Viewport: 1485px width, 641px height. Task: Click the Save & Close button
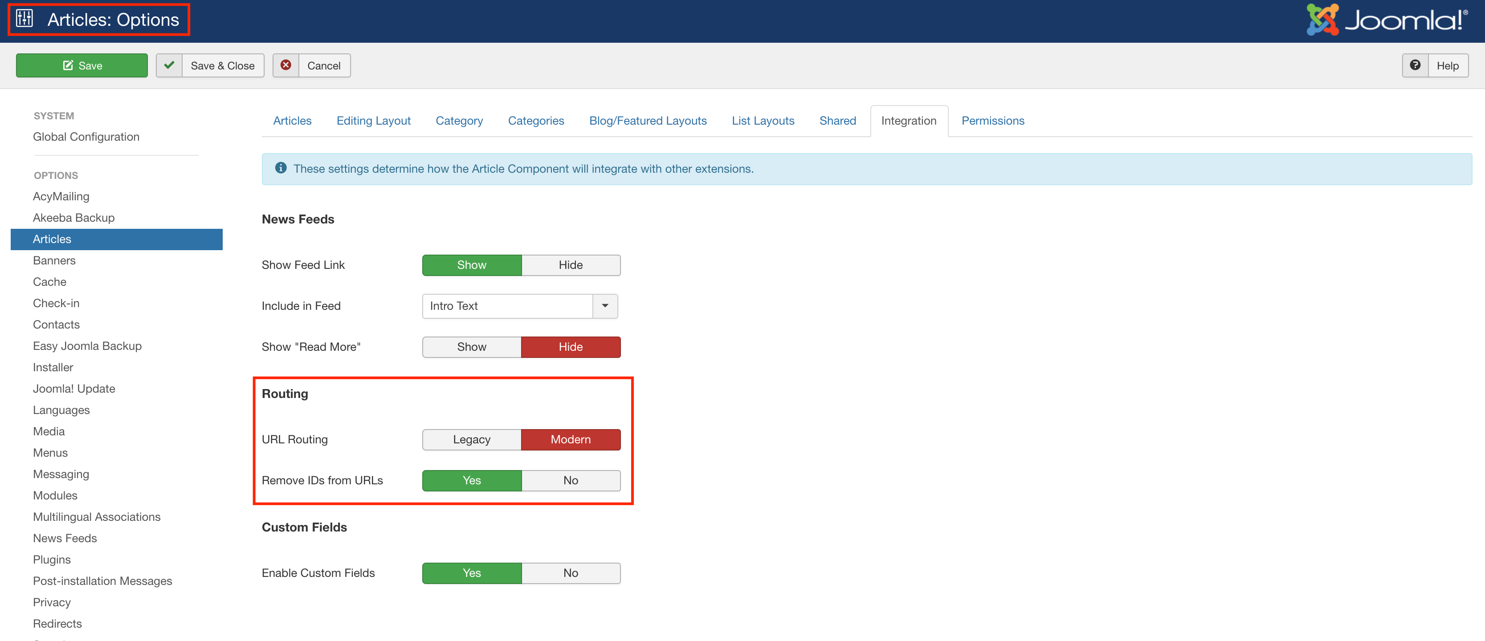point(222,65)
